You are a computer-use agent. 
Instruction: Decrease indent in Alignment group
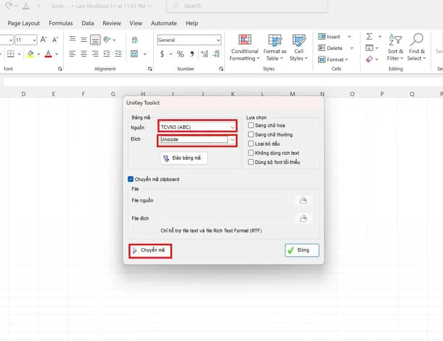click(106, 54)
